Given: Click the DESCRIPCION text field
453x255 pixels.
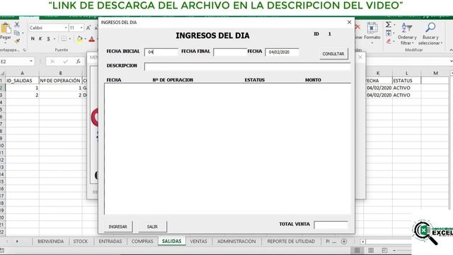Looking at the screenshot, I should tap(247, 66).
